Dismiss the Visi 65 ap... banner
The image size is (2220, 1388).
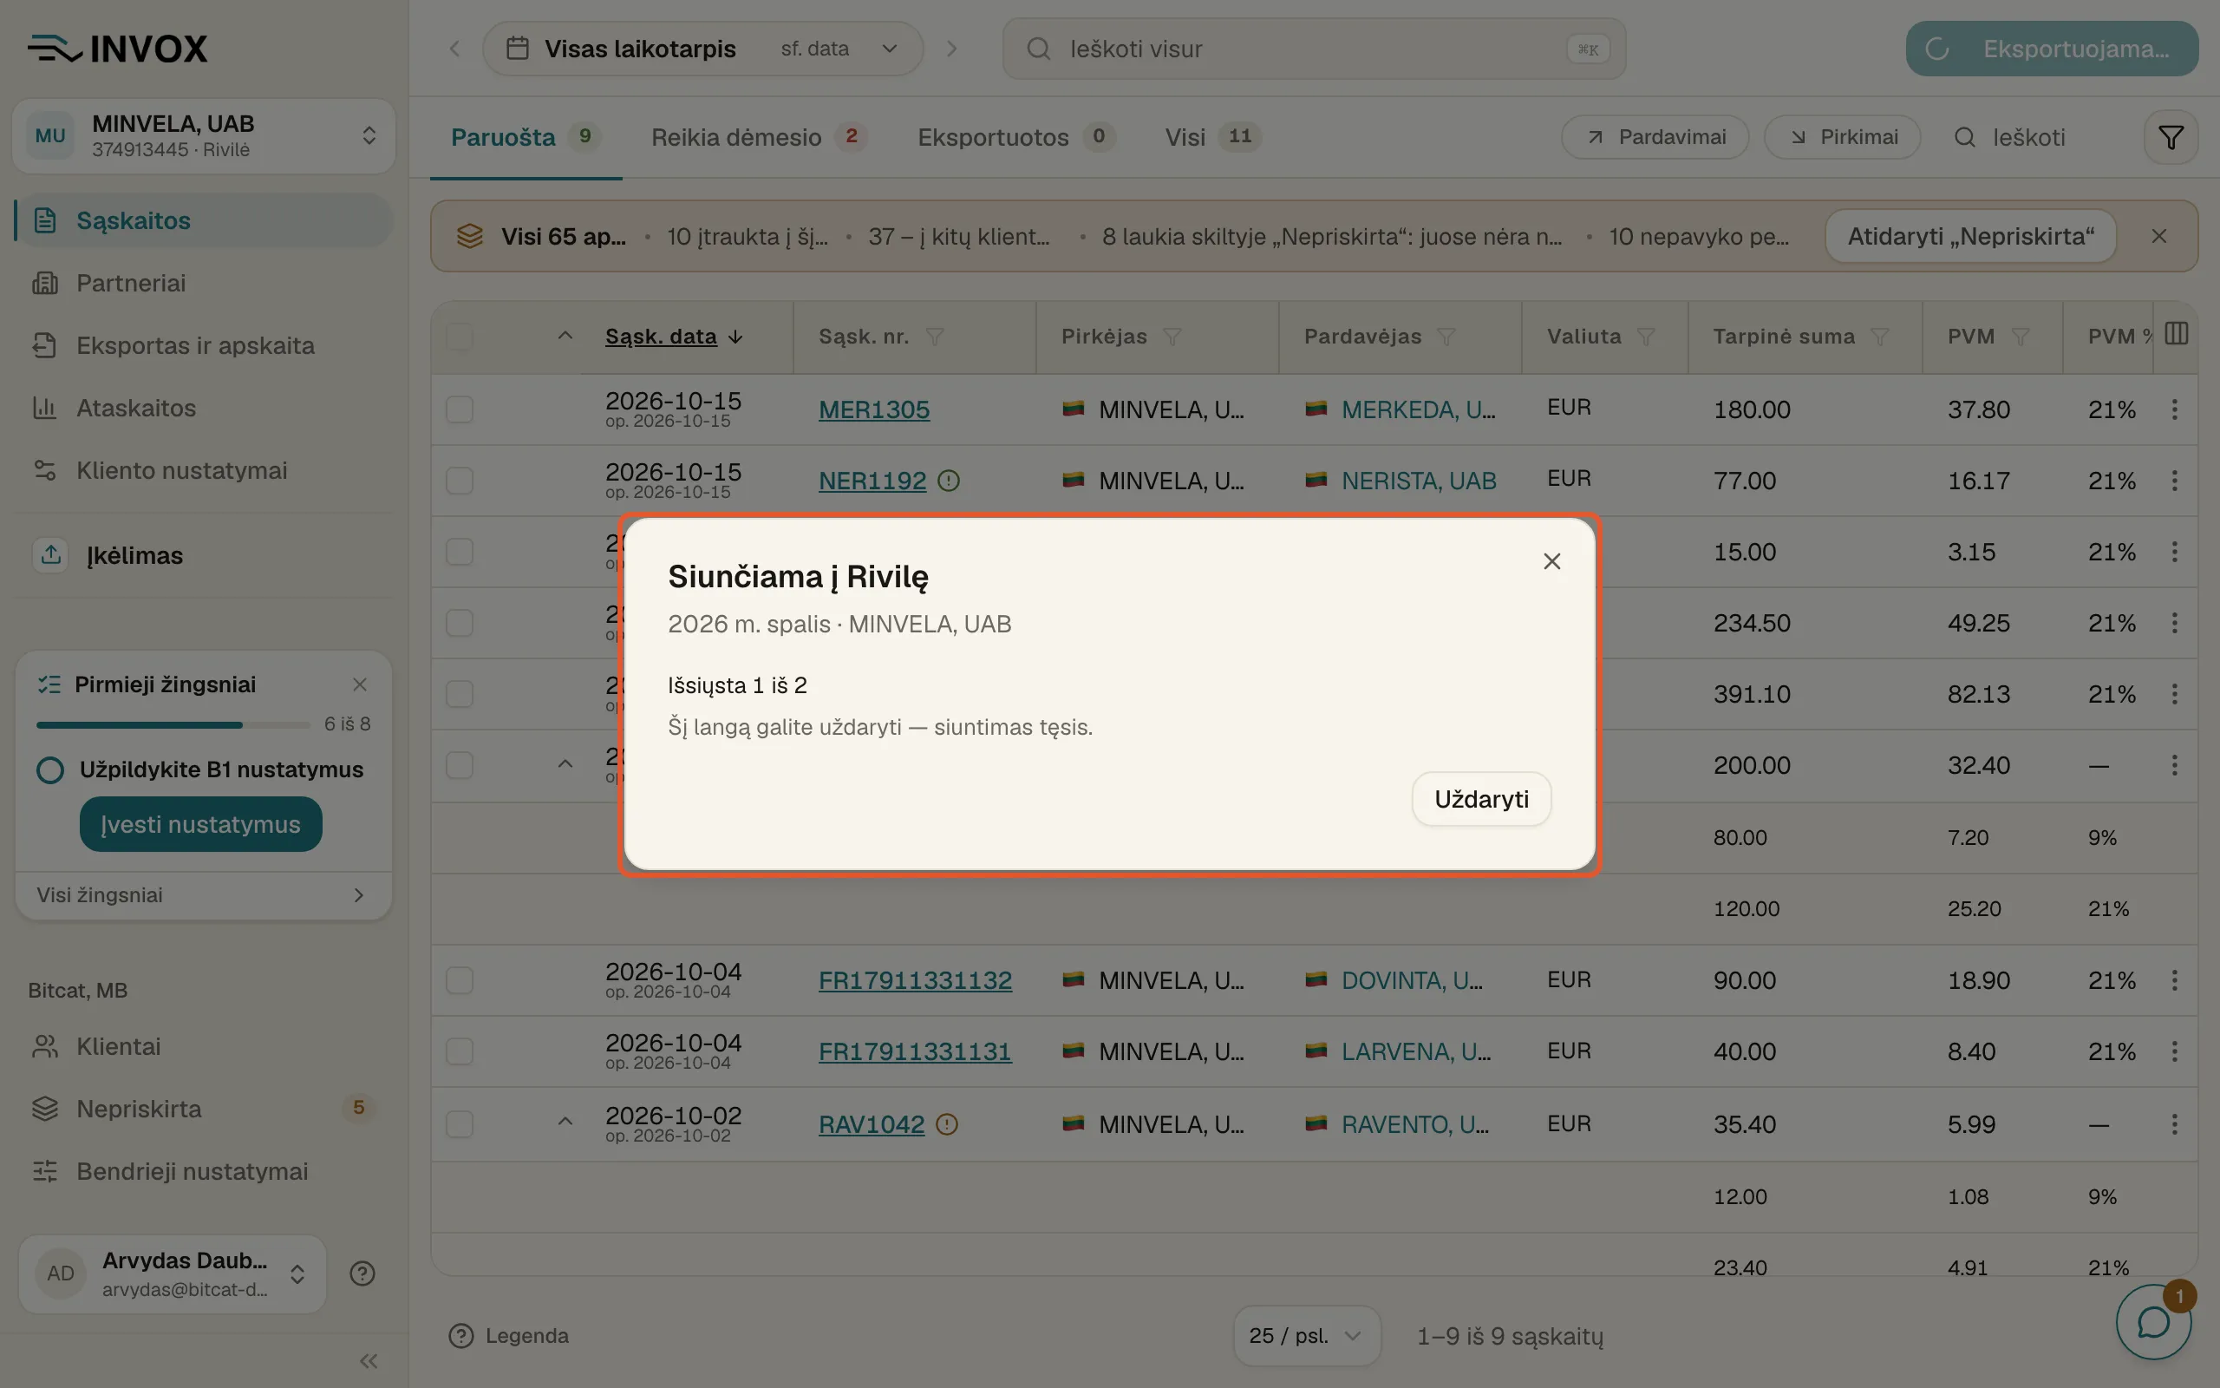coord(2159,236)
